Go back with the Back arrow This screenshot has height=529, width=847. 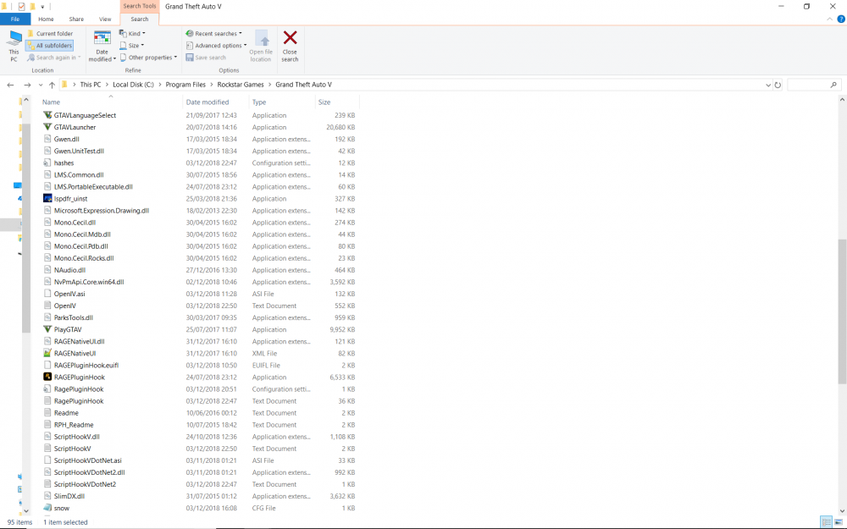point(10,85)
